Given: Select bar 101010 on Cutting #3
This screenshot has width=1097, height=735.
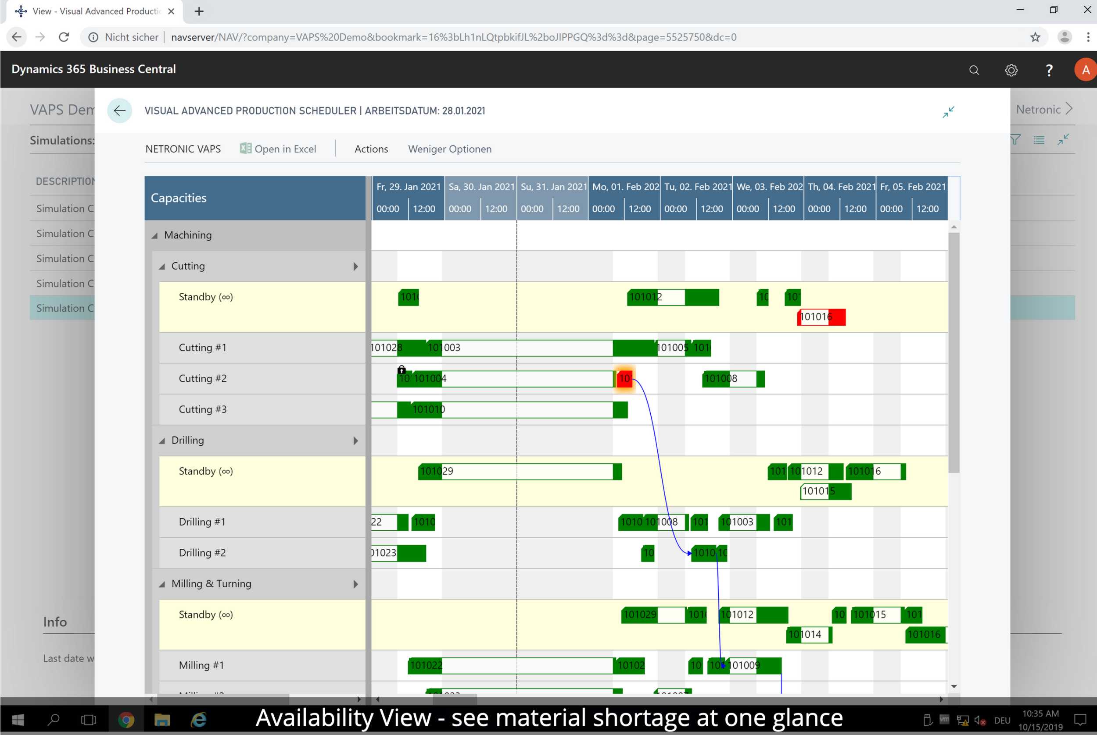Looking at the screenshot, I should click(520, 410).
